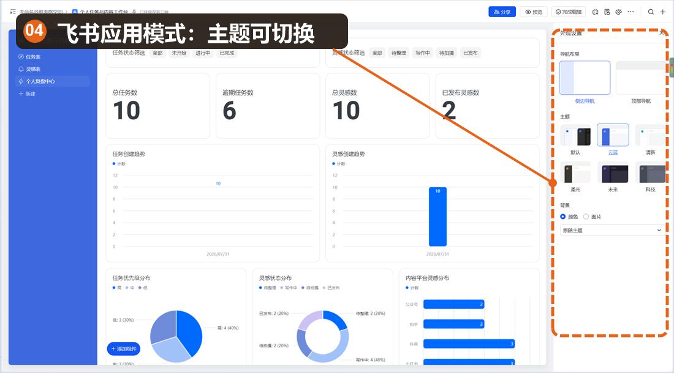674x373 pixels.
Task: Choose the 默认 theme
Action: pyautogui.click(x=575, y=136)
